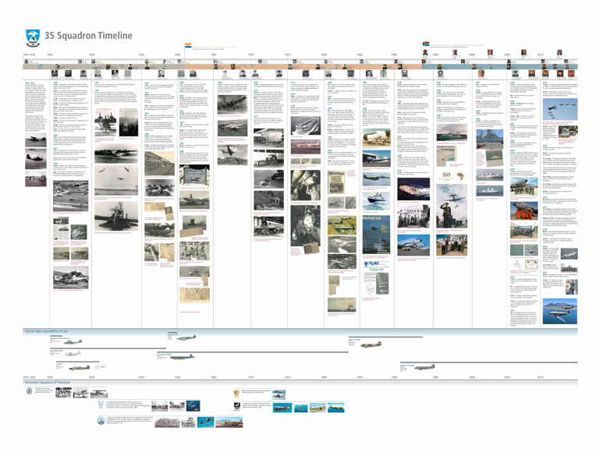Click the orange-white-blue flag above the timeline

[x=186, y=45]
